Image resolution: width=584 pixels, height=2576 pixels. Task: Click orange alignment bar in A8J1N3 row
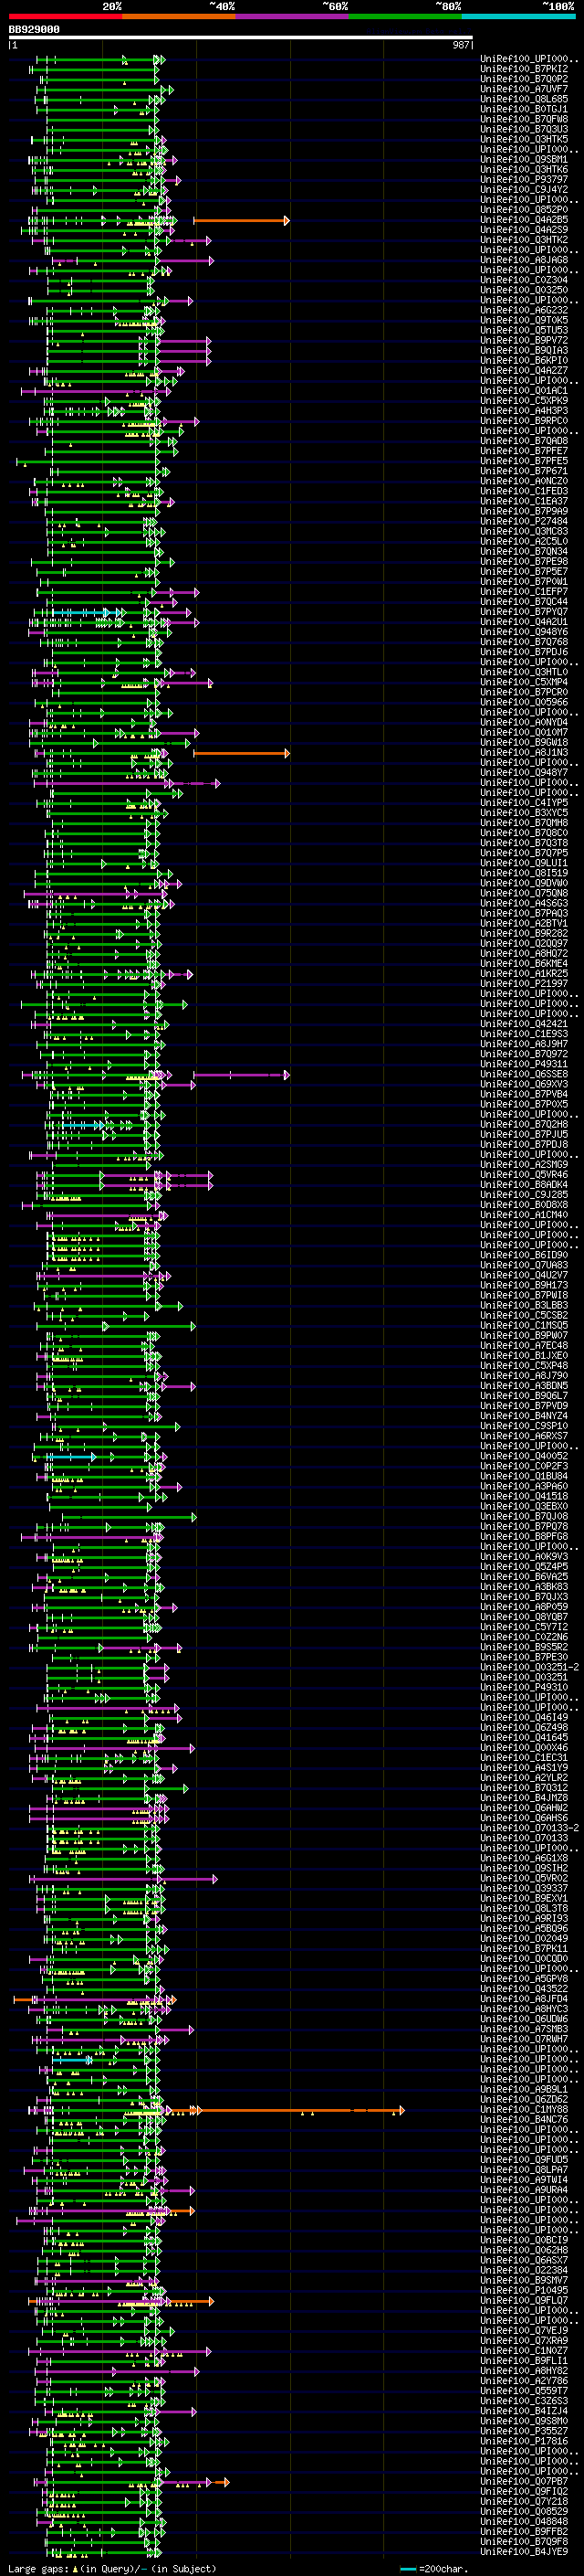pyautogui.click(x=241, y=753)
